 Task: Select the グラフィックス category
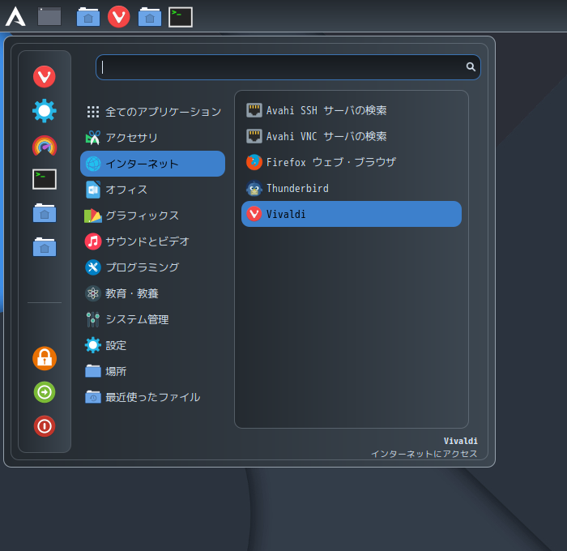point(152,216)
